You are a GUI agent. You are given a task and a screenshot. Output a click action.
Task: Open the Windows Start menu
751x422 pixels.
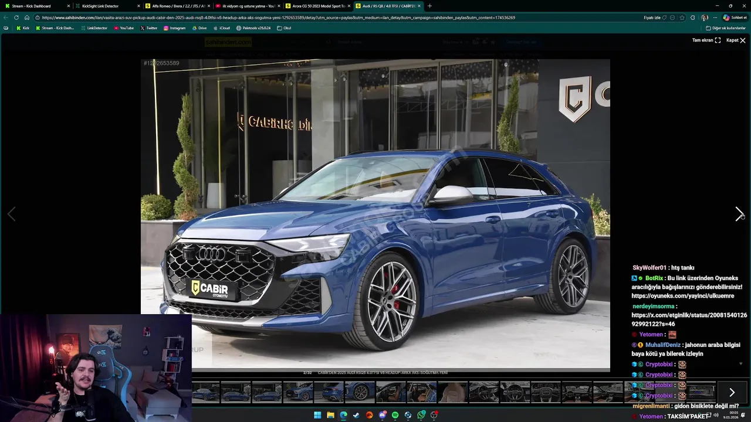317,415
